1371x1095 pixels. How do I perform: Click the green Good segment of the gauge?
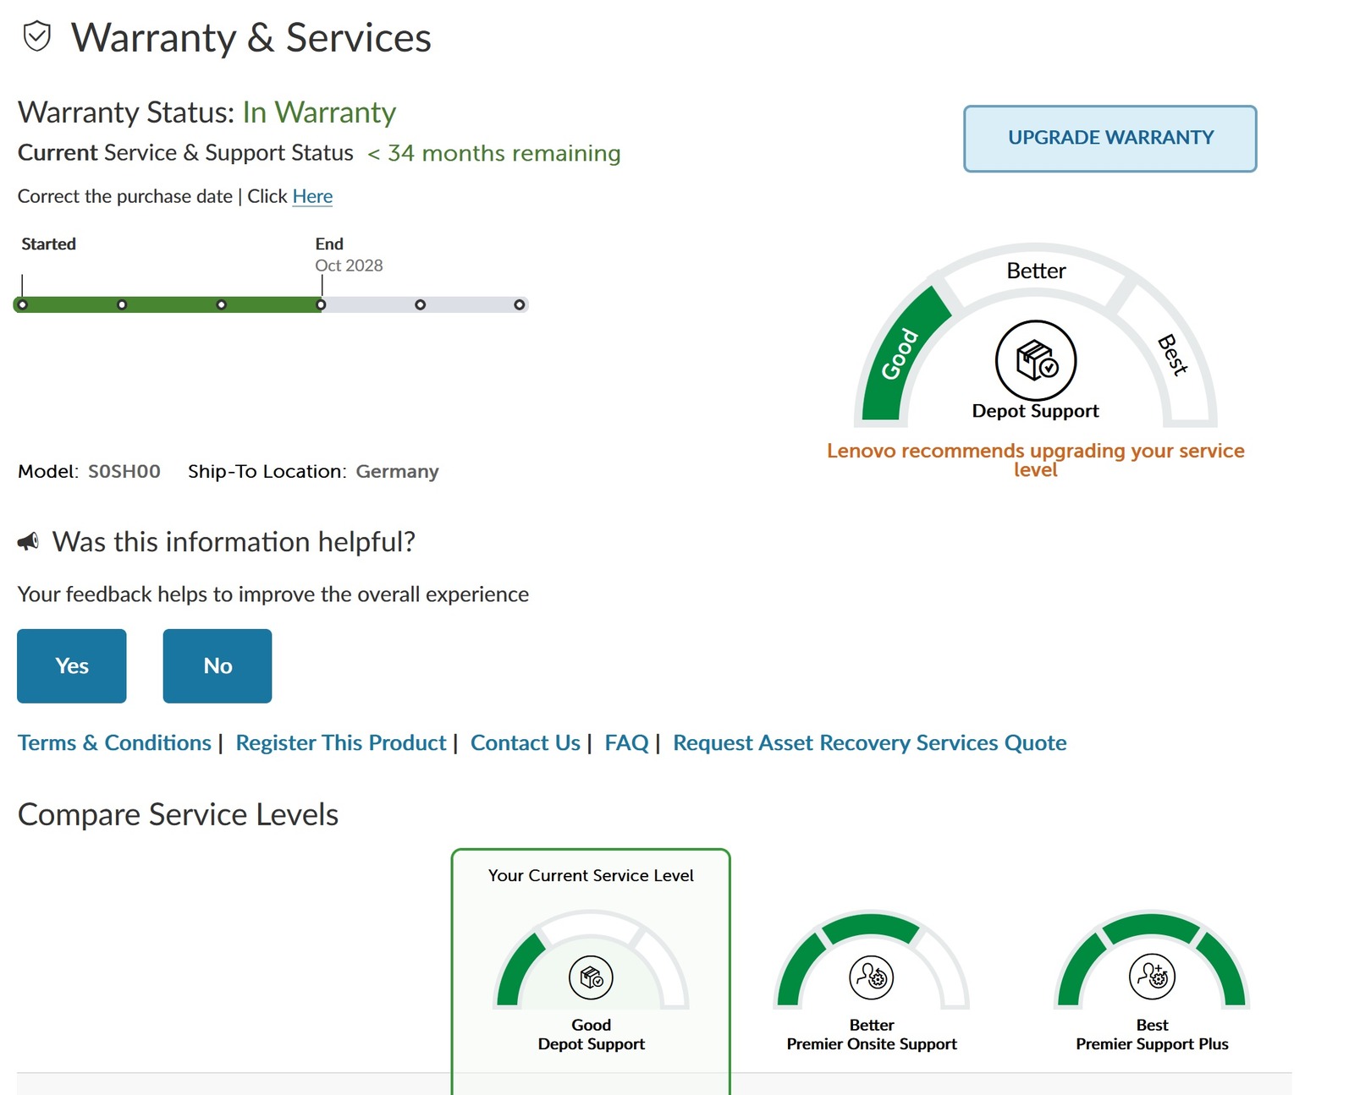point(898,354)
